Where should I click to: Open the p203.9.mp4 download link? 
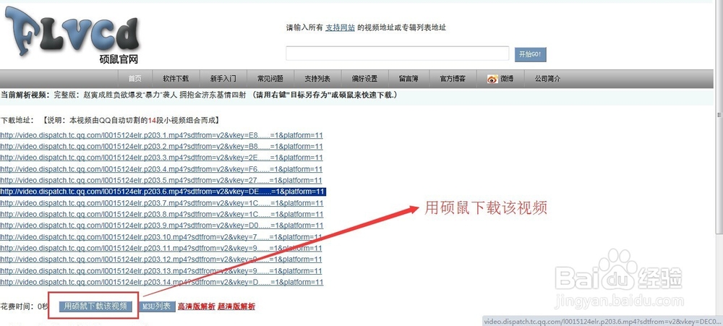click(x=161, y=226)
